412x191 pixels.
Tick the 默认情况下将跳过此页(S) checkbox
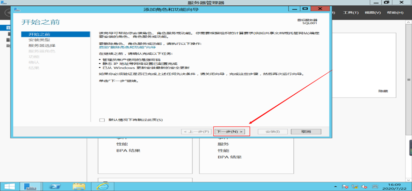pos(102,120)
